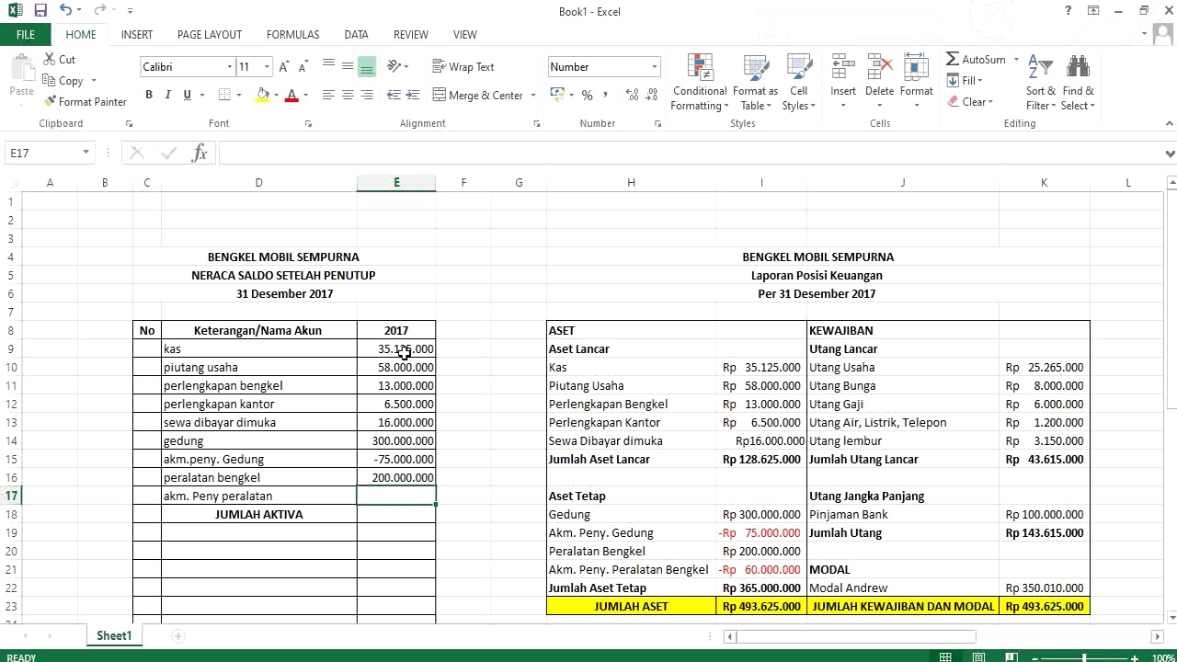Select the Sheet1 tab
The width and height of the screenshot is (1177, 662).
pyautogui.click(x=114, y=635)
